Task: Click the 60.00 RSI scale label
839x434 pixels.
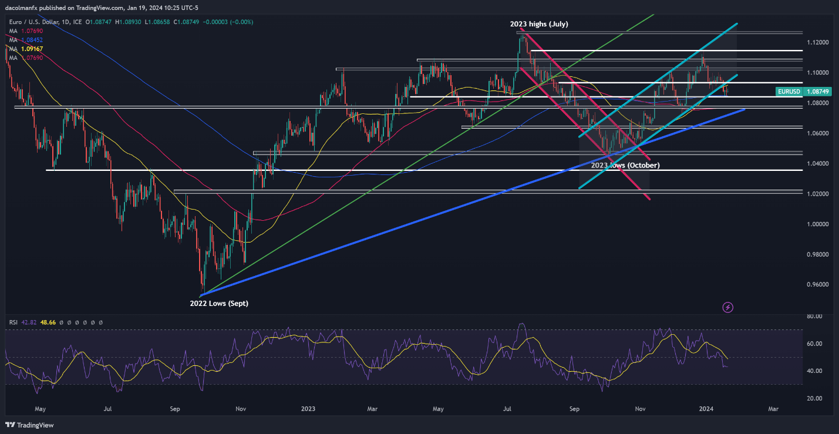Action: 814,344
